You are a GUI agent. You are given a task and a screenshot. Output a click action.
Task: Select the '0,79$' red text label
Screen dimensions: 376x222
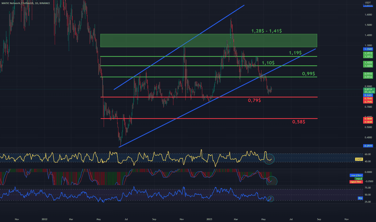254,100
